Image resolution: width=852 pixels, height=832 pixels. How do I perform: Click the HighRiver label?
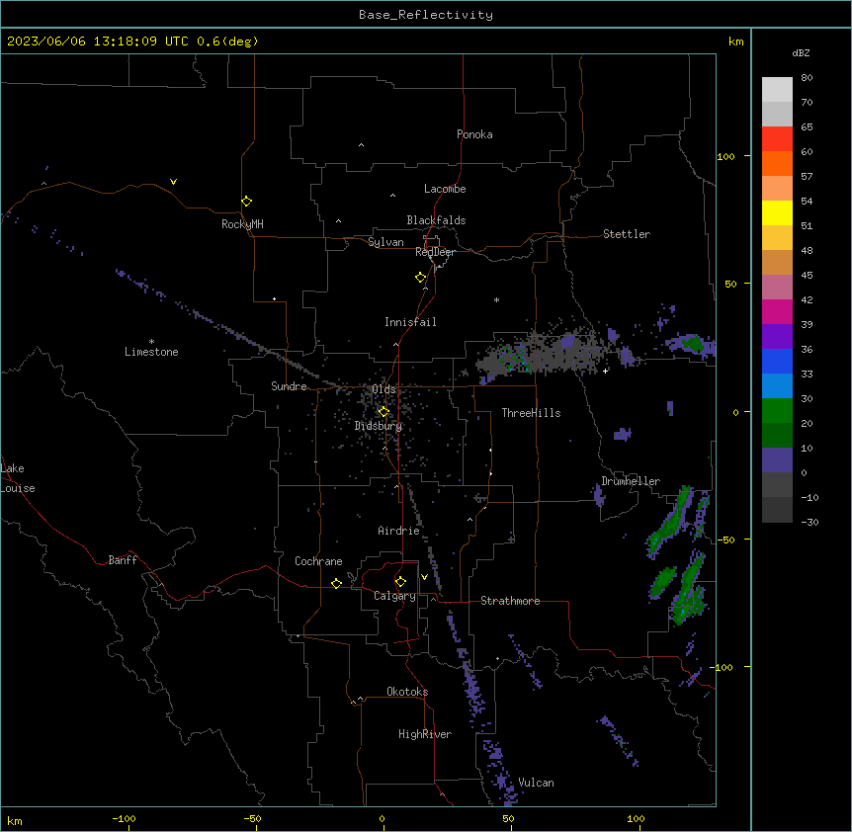pyautogui.click(x=425, y=734)
